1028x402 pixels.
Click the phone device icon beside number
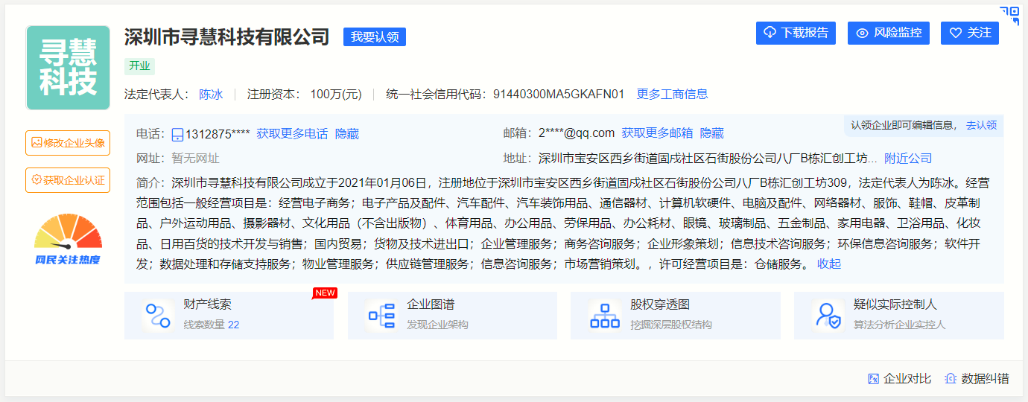177,135
